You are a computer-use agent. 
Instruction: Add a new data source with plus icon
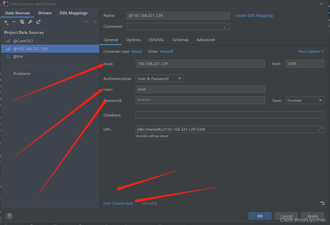(6, 22)
